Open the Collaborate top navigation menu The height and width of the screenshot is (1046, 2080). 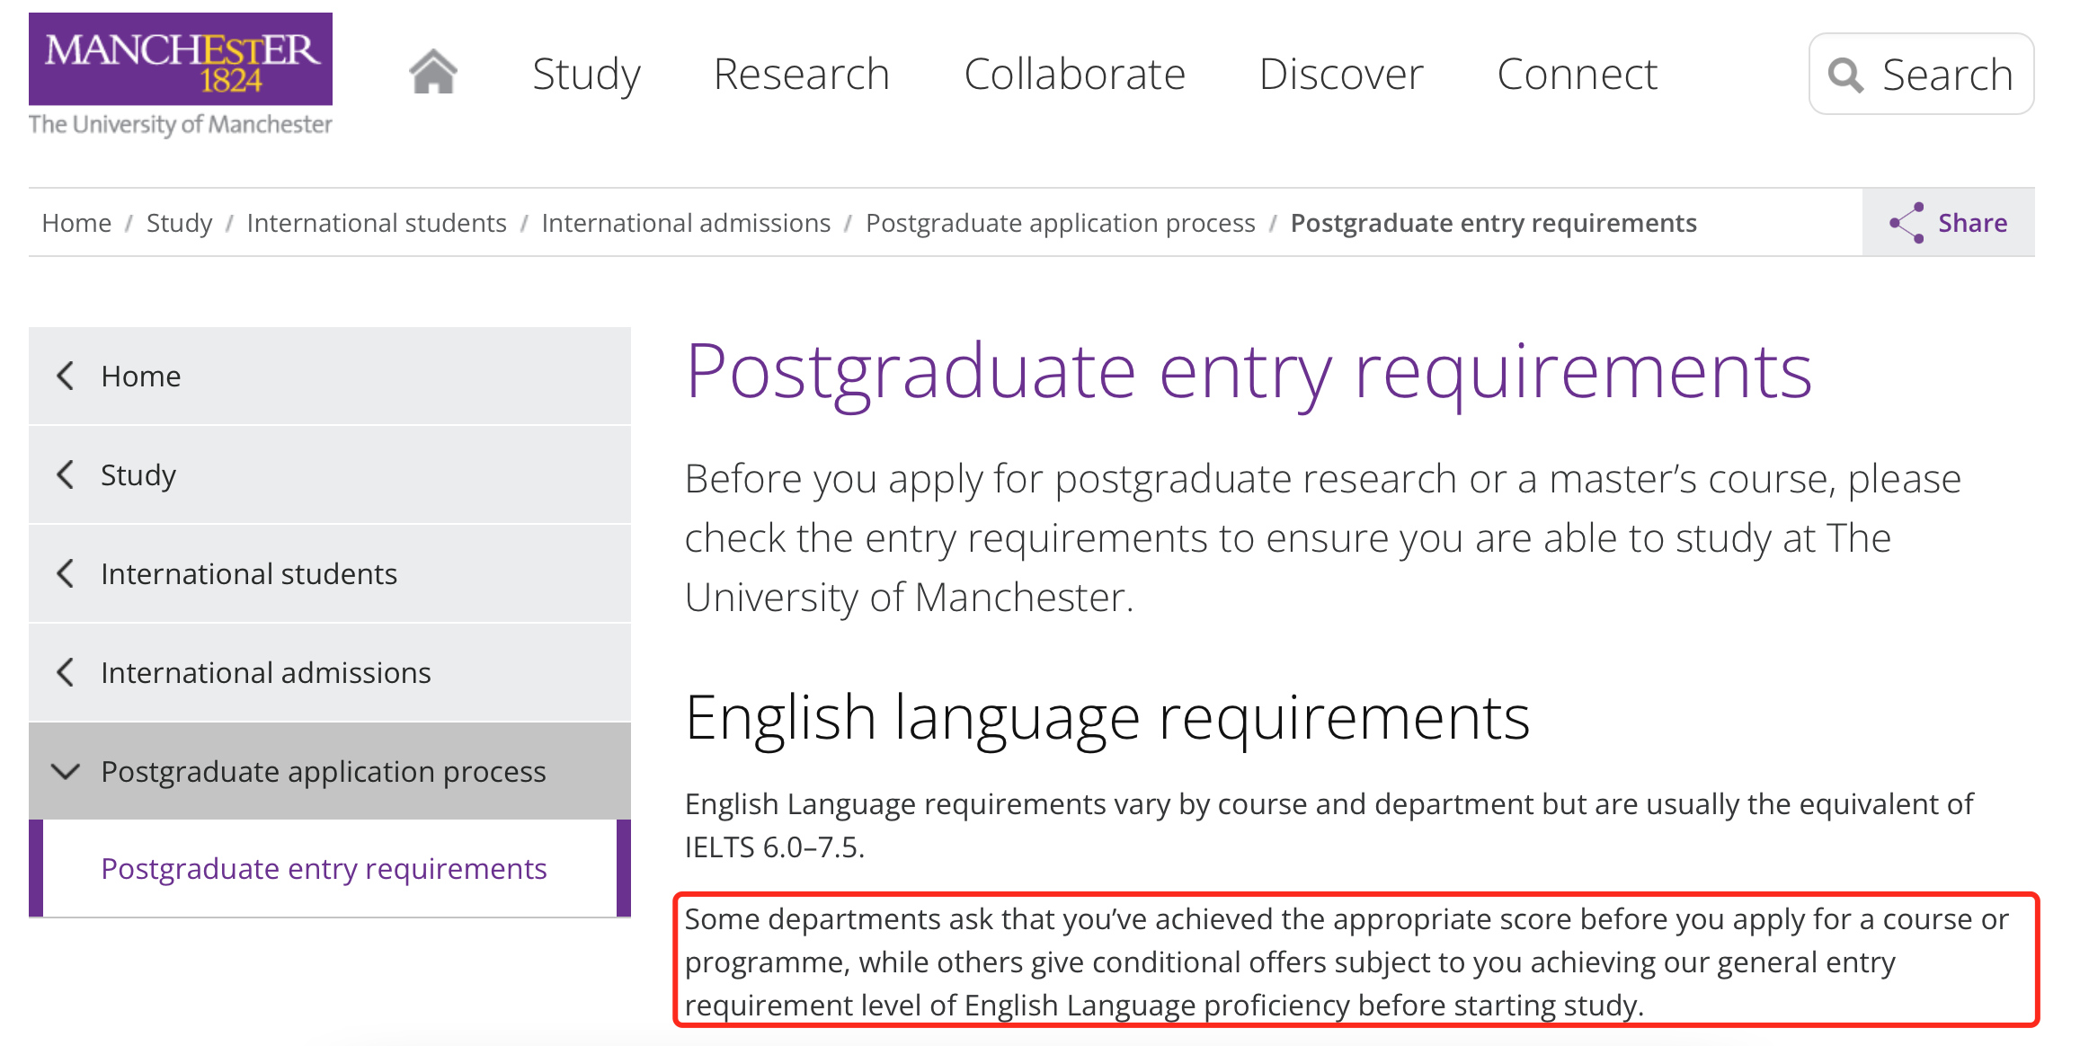coord(1074,74)
